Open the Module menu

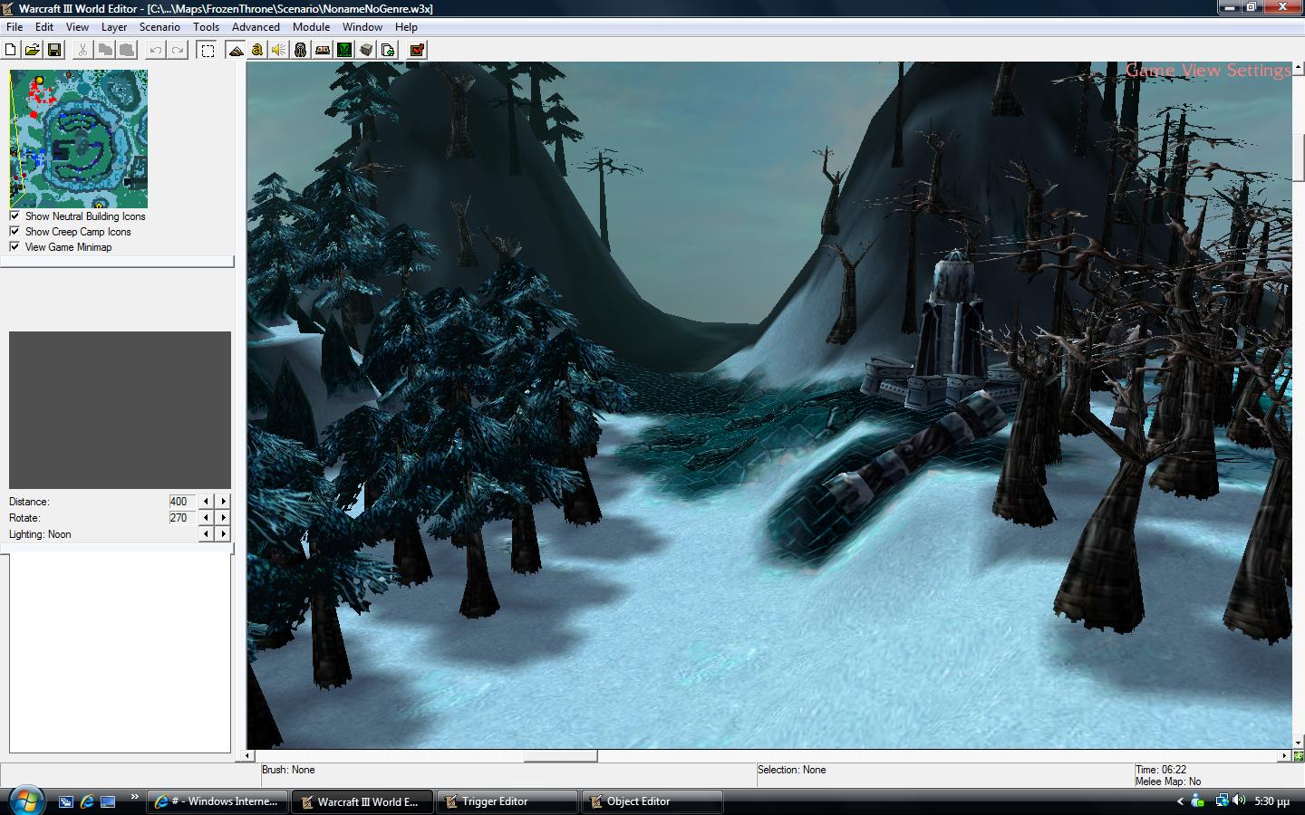tap(311, 27)
